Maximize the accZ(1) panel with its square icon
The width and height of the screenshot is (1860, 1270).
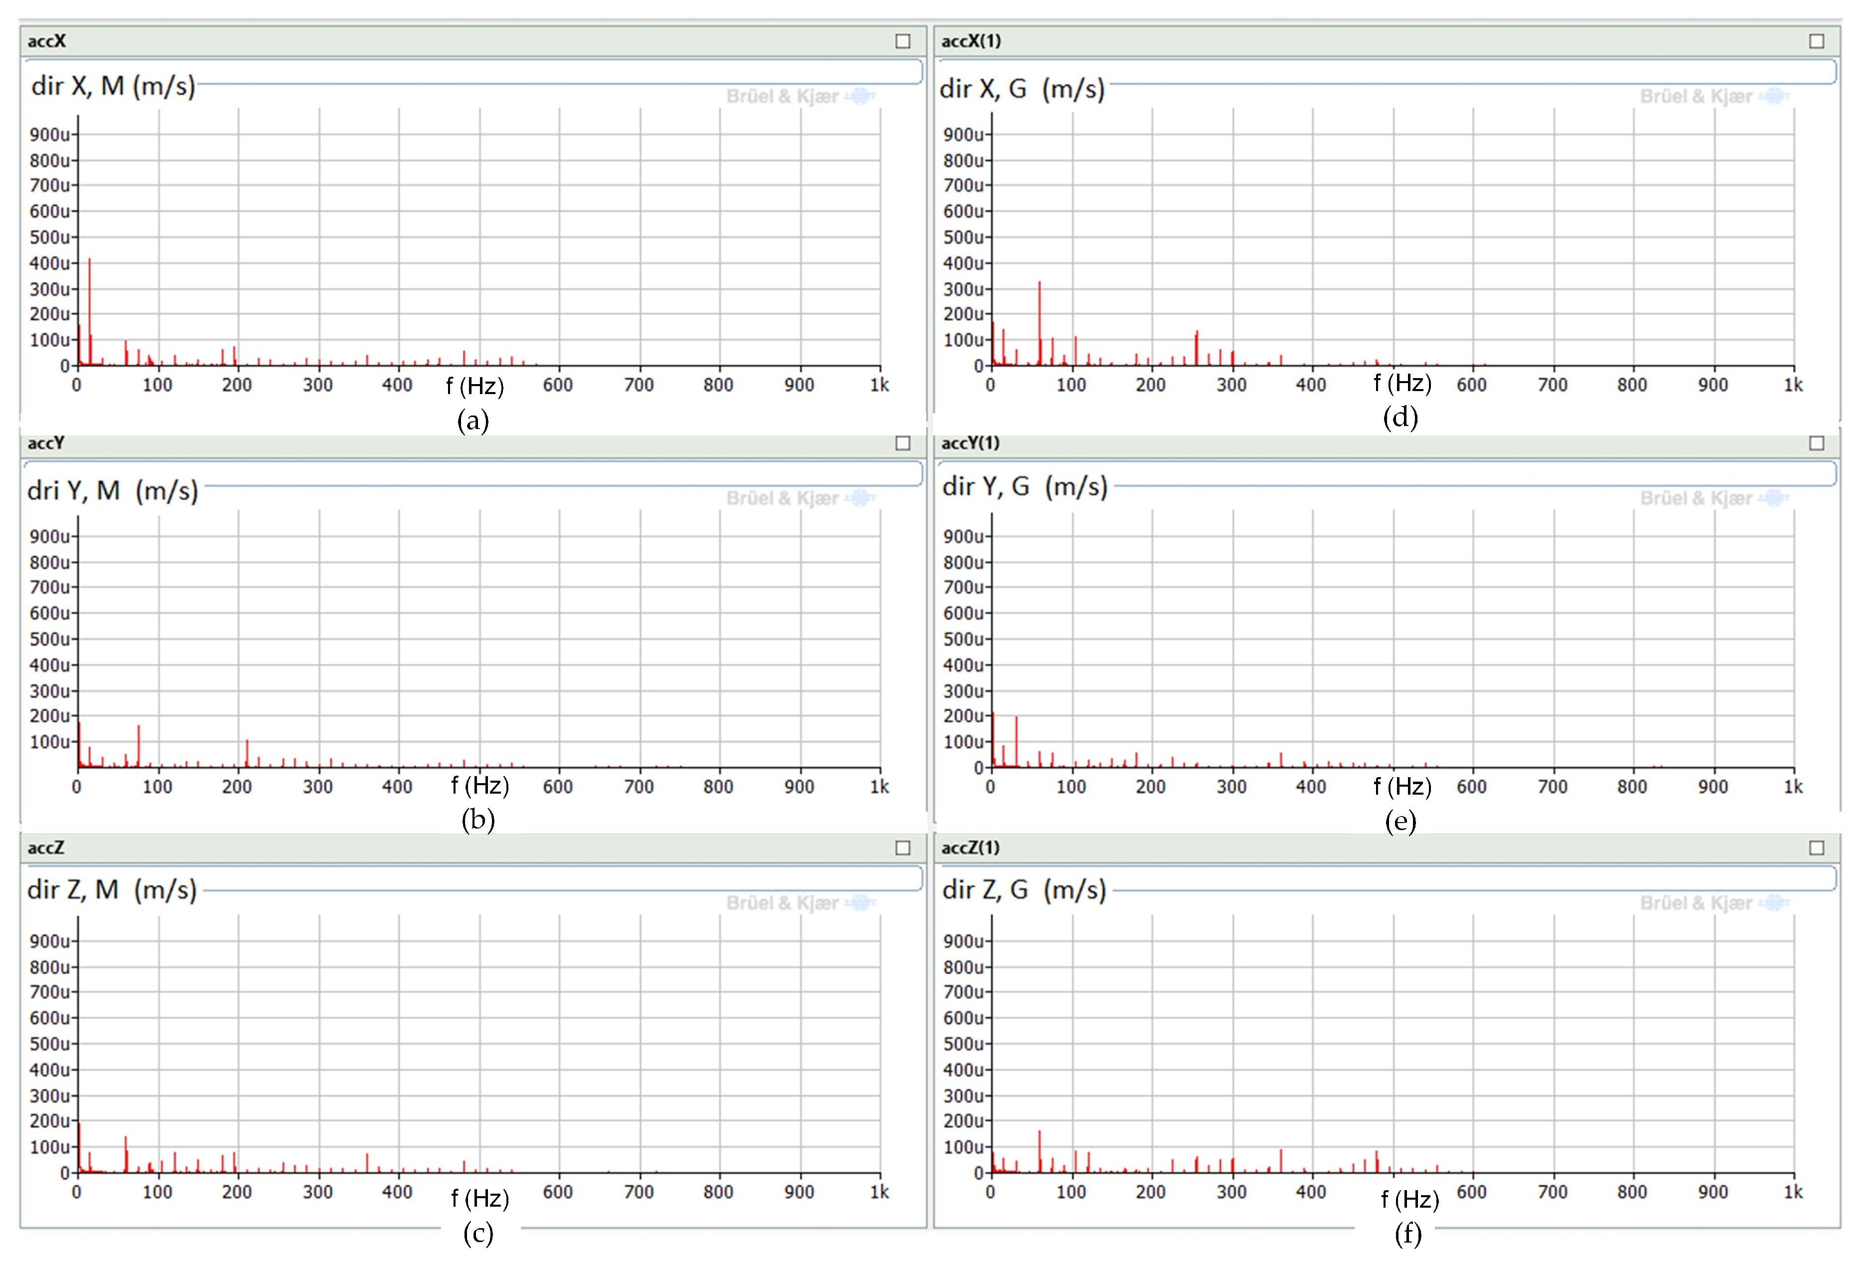(1817, 847)
